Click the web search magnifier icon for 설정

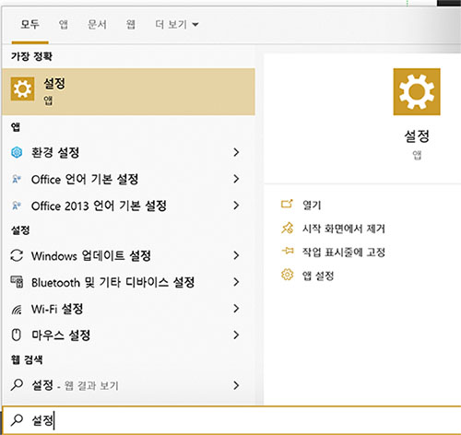tap(17, 385)
